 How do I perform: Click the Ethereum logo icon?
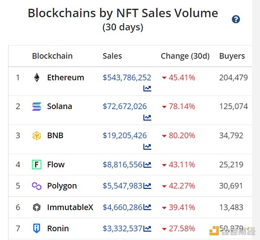36,78
